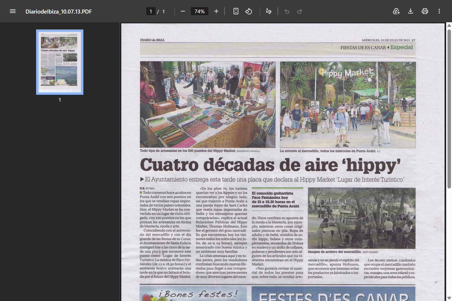This screenshot has width=452, height=301.
Task: Click the 74% zoom level field
Action: click(x=200, y=11)
